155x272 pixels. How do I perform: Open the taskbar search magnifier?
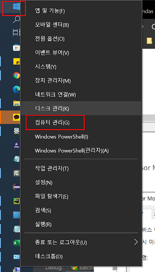[x=17, y=20]
